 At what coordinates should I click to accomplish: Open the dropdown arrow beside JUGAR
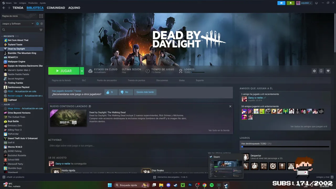[82, 71]
